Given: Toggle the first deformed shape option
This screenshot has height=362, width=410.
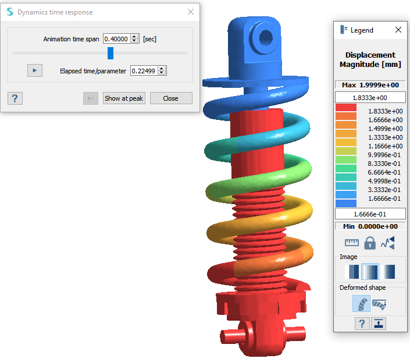Looking at the screenshot, I should tap(361, 303).
